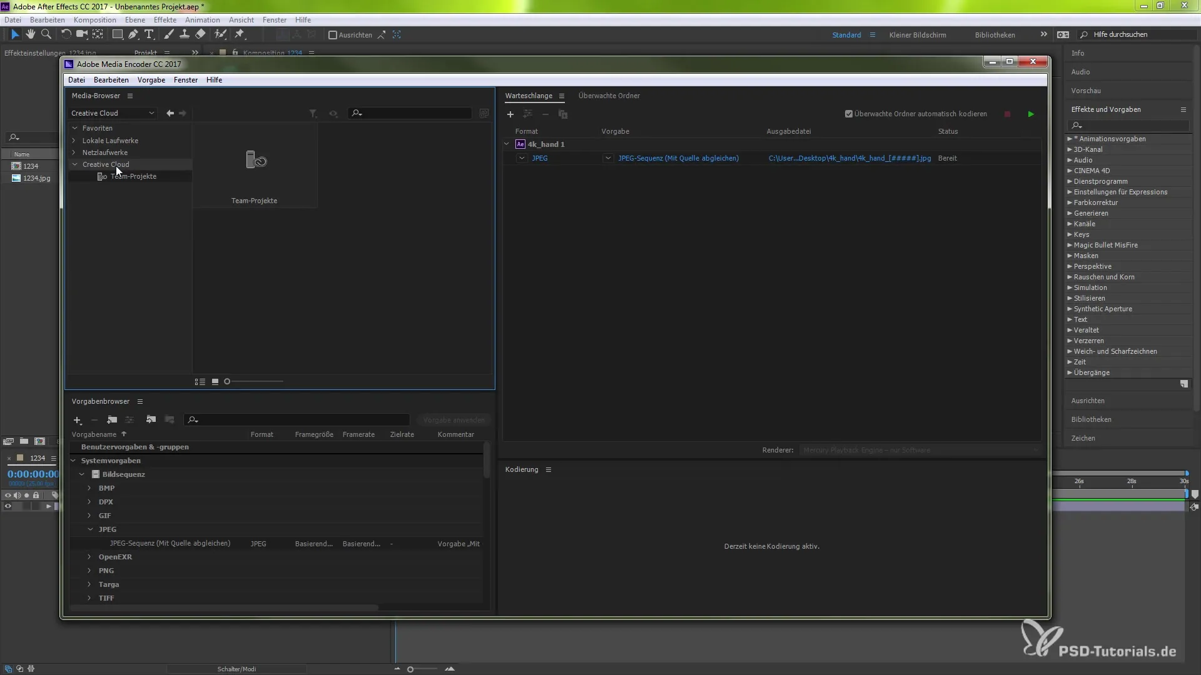Viewport: 1201px width, 675px height.
Task: Open Media Encoder Vorgabe menu
Action: coord(151,80)
